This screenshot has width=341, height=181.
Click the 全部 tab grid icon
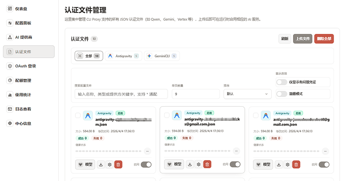80,56
